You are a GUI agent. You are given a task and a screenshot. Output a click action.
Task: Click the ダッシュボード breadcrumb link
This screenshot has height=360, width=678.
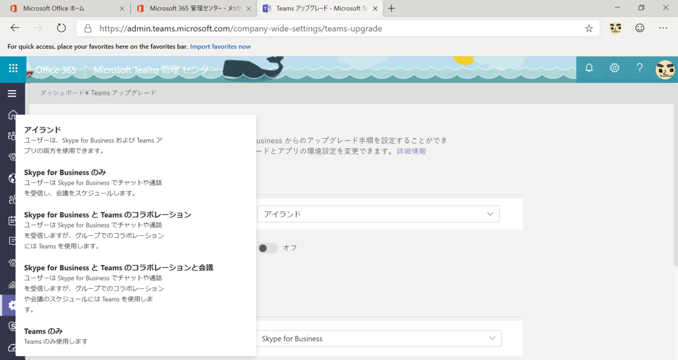62,93
